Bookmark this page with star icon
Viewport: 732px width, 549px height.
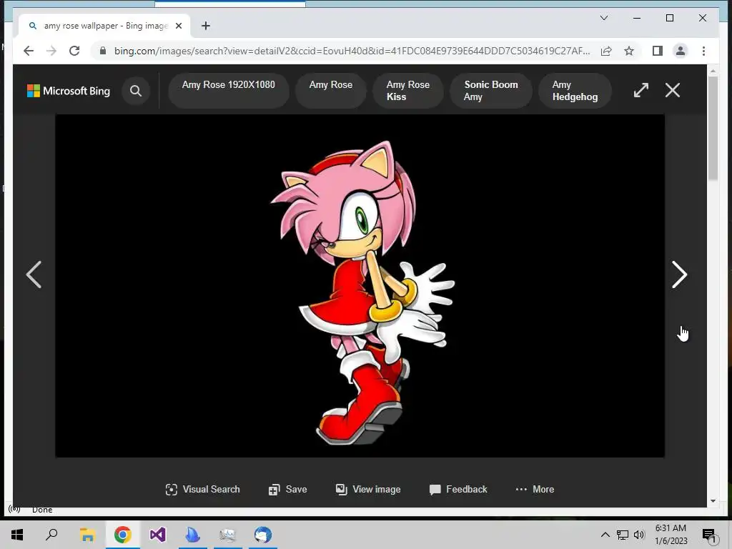629,51
